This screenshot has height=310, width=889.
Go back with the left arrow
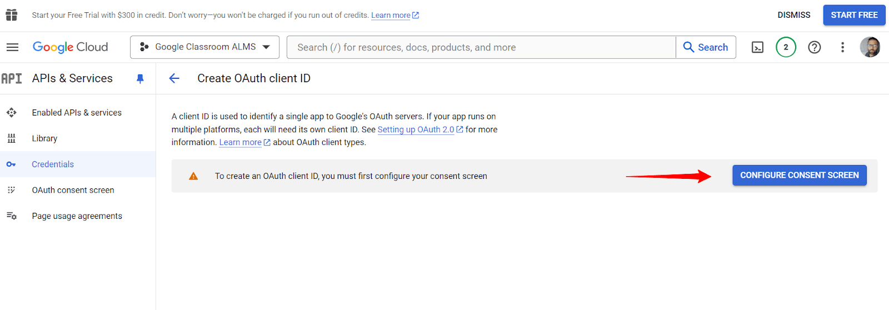(174, 78)
